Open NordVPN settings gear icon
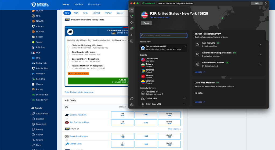 tap(132, 105)
